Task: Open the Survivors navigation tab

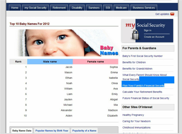Action: click(x=94, y=8)
